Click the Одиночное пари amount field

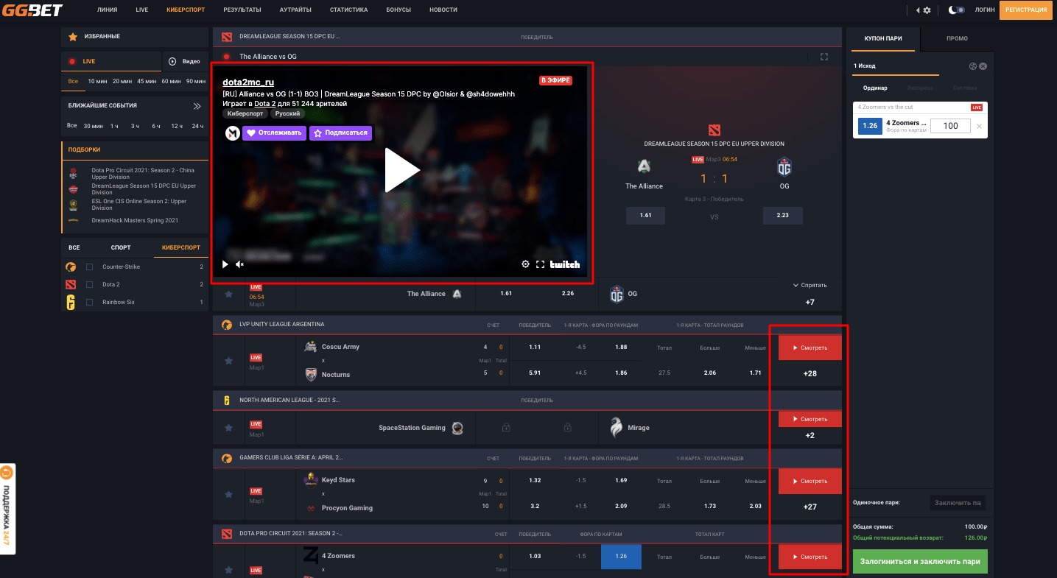pyautogui.click(x=958, y=503)
